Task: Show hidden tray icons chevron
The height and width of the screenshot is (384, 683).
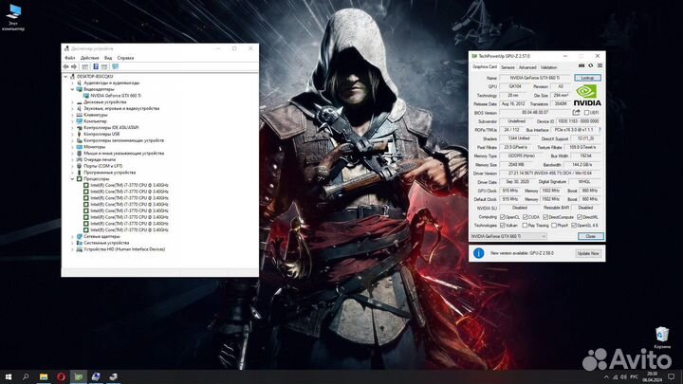Action: [x=606, y=377]
